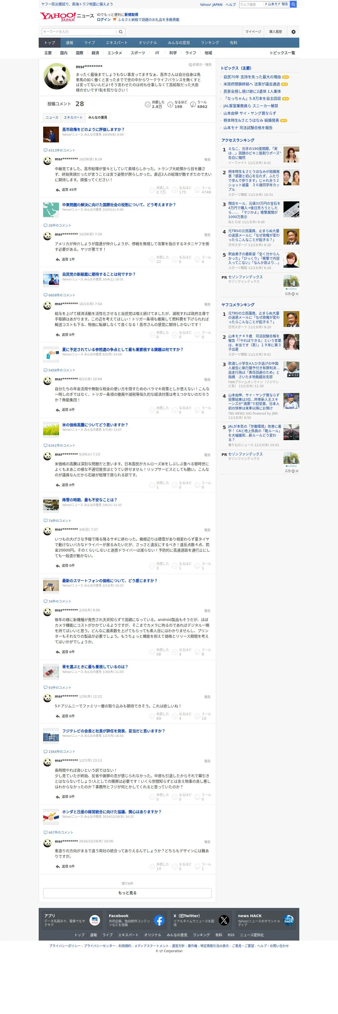Click the keyword search magnifier icon
The height and width of the screenshot is (1014, 338).
(x=121, y=32)
